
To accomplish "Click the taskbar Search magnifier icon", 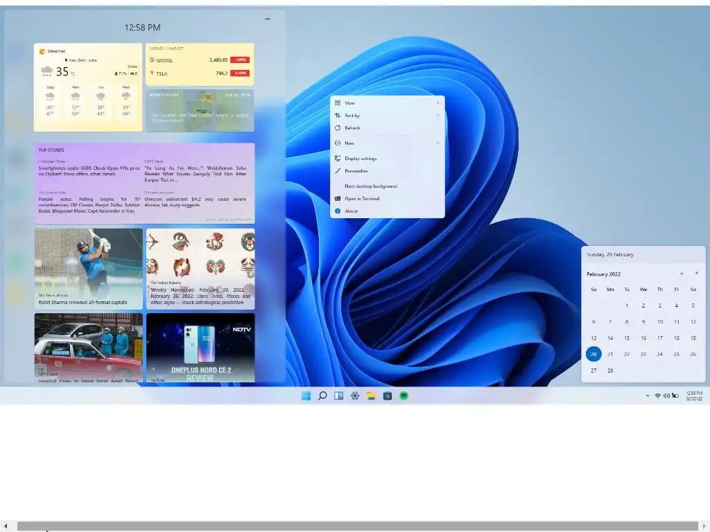I will tap(322, 396).
